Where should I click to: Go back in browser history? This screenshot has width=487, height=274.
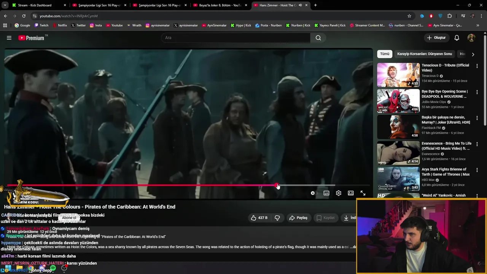(x=5, y=16)
